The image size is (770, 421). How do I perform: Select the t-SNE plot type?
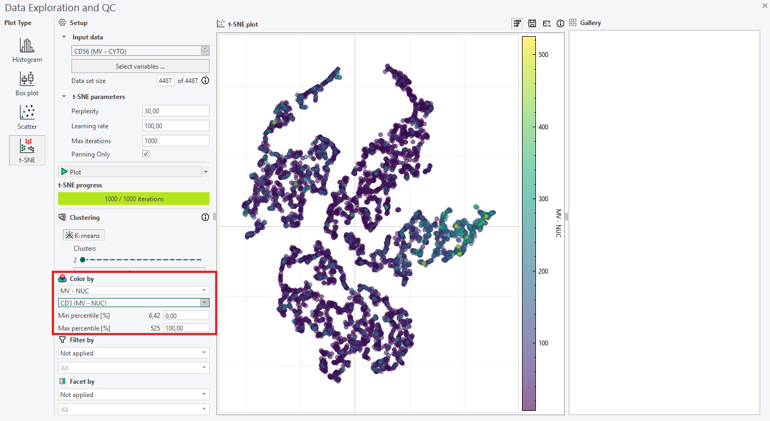(27, 150)
